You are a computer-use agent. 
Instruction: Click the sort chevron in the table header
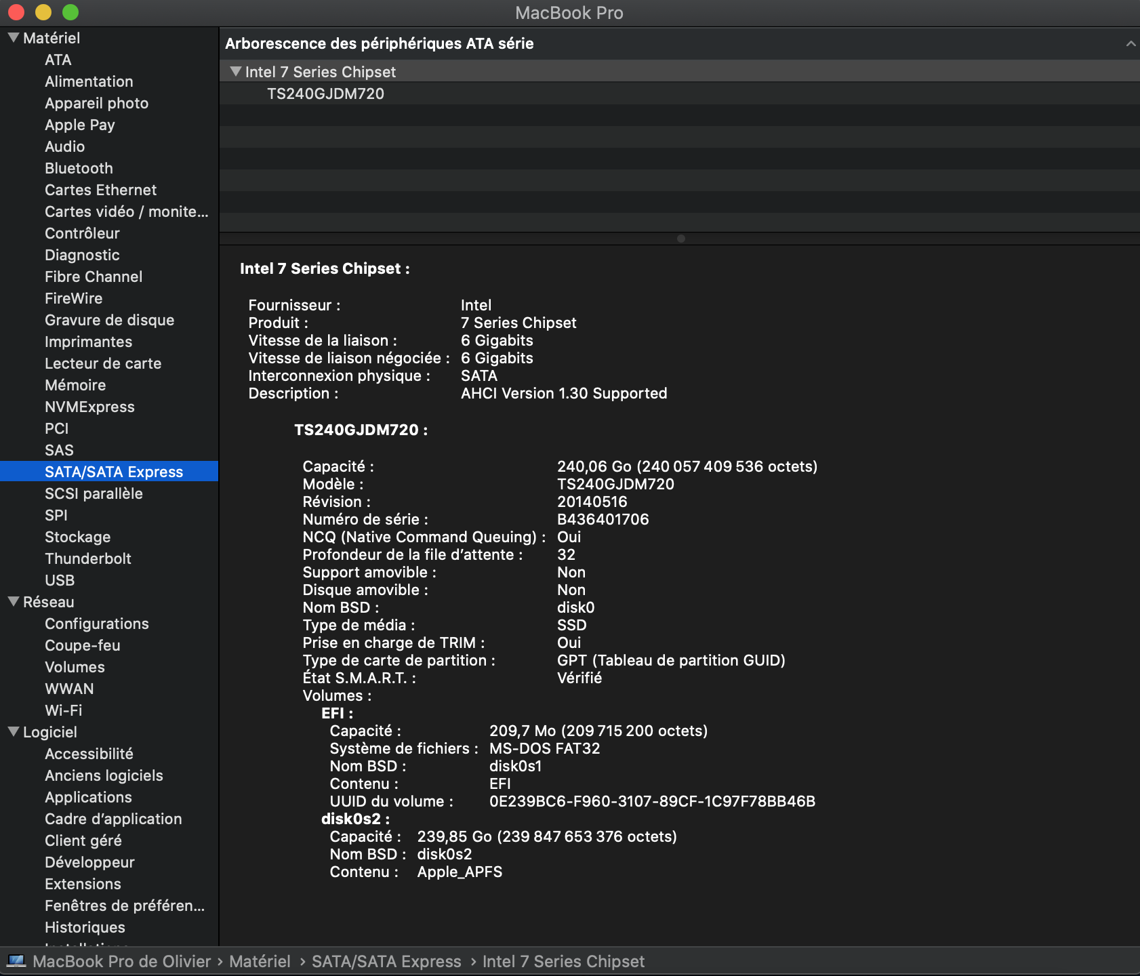(x=1130, y=44)
